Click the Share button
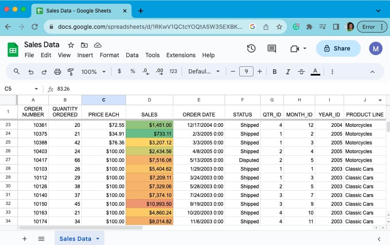This screenshot has height=245, width=390. tap(338, 48)
